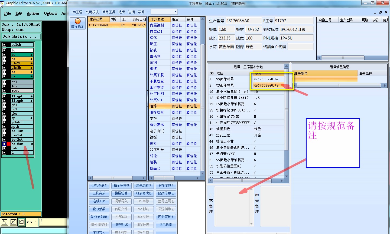
Task: Toggle checkbox for layer drl
Action: [4, 82]
